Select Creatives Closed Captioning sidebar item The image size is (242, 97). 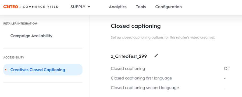(x=43, y=70)
